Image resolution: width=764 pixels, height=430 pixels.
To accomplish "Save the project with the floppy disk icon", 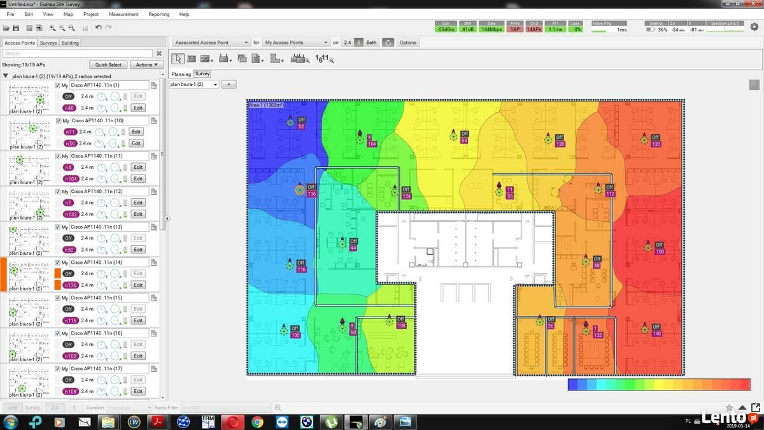I will [16, 28].
